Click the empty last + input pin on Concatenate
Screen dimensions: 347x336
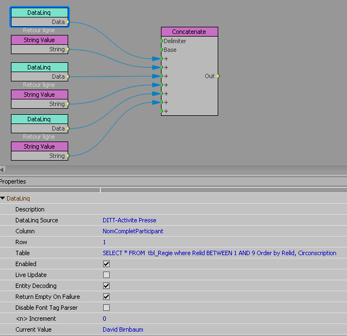click(x=161, y=111)
